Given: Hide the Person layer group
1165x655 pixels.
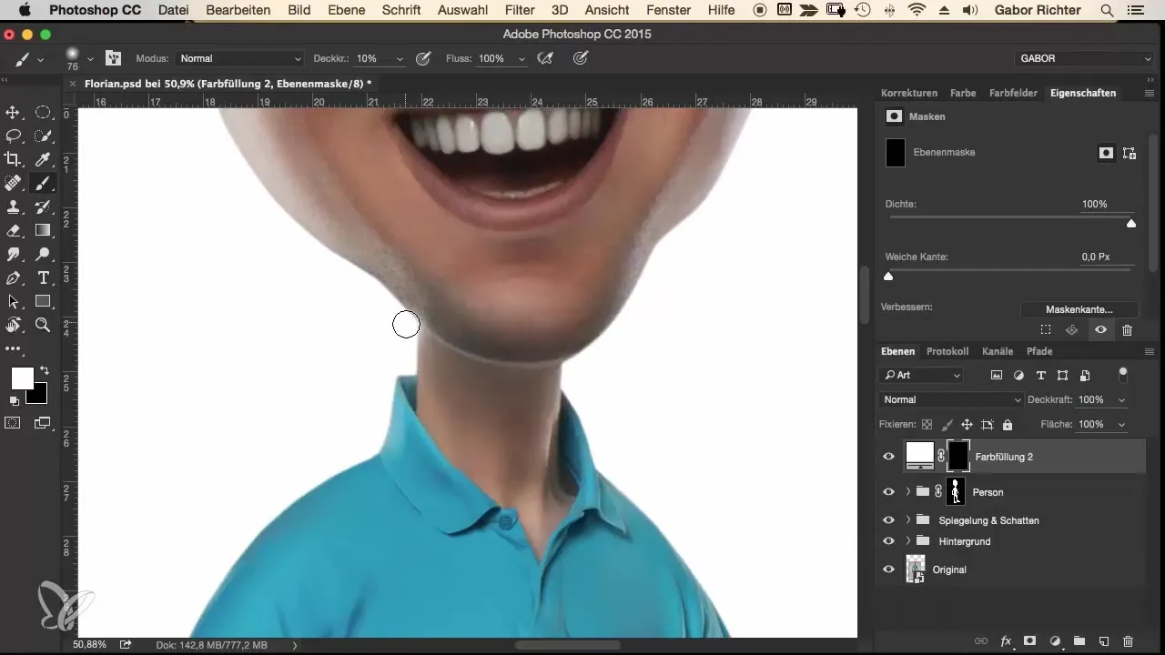Looking at the screenshot, I should [889, 492].
